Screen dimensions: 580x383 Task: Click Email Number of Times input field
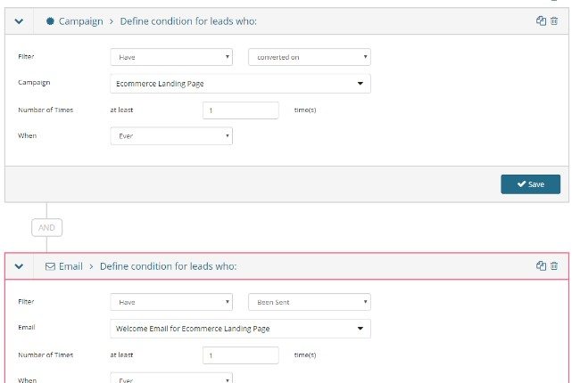point(241,355)
